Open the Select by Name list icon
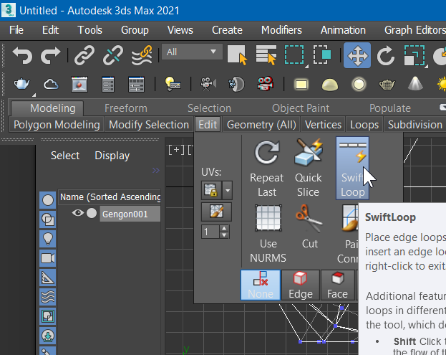Image resolution: width=446 pixels, height=355 pixels. click(266, 55)
